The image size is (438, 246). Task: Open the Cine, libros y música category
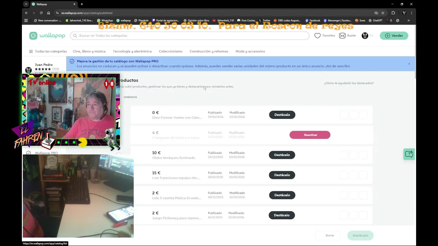(89, 51)
